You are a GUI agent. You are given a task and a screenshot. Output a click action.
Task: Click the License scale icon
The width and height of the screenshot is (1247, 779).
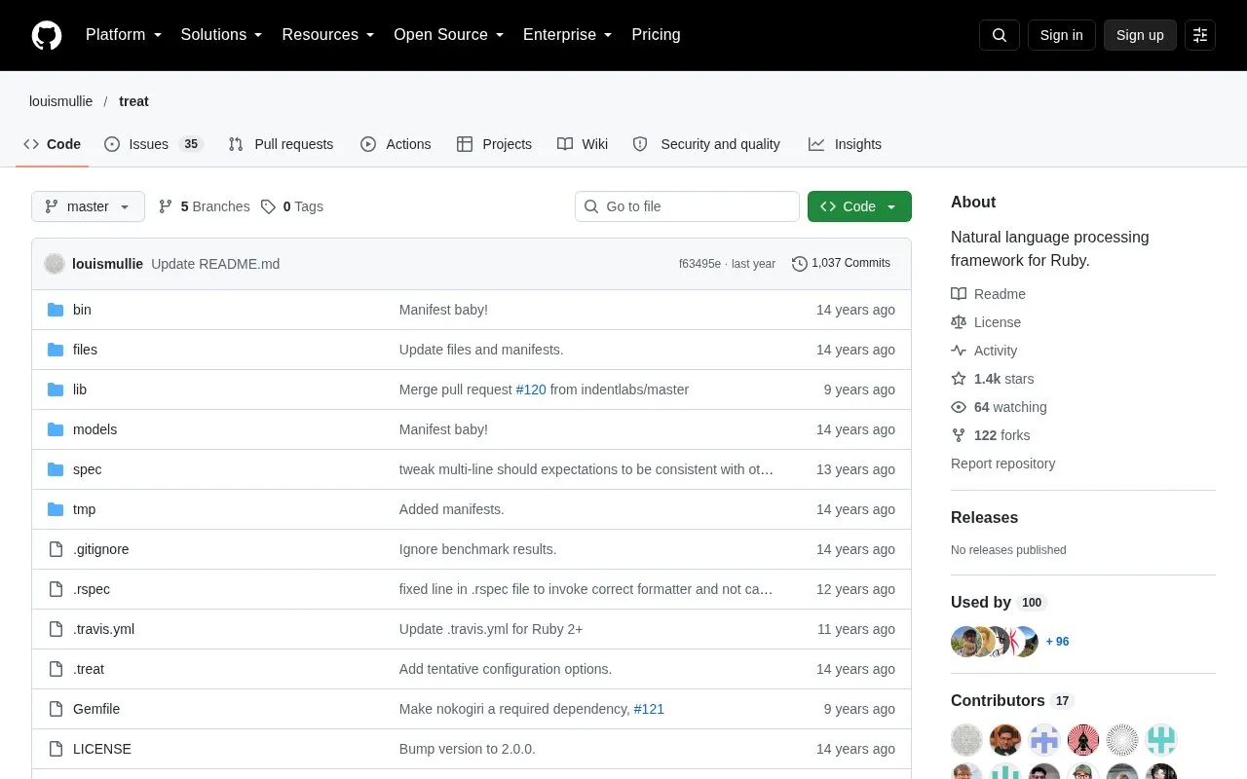coord(959,322)
